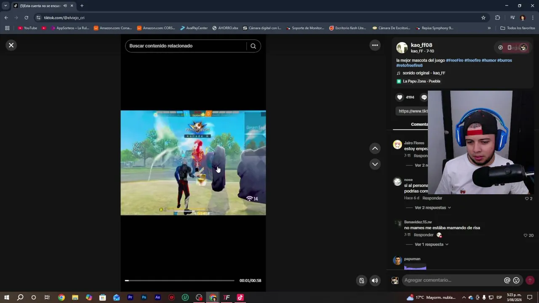Screen dimensions: 539x303
Task: Open comments via speech bubble icon
Action: point(424,97)
